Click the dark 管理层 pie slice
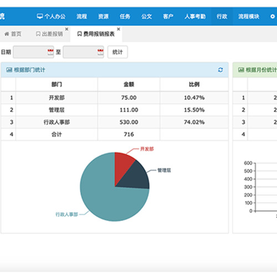 tap(137, 177)
